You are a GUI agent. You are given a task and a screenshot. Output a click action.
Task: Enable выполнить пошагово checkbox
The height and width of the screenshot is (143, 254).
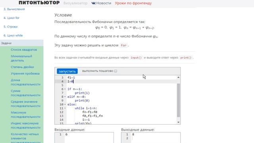(x=115, y=71)
